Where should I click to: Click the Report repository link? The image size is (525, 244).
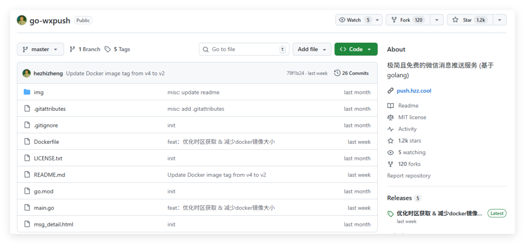409,176
